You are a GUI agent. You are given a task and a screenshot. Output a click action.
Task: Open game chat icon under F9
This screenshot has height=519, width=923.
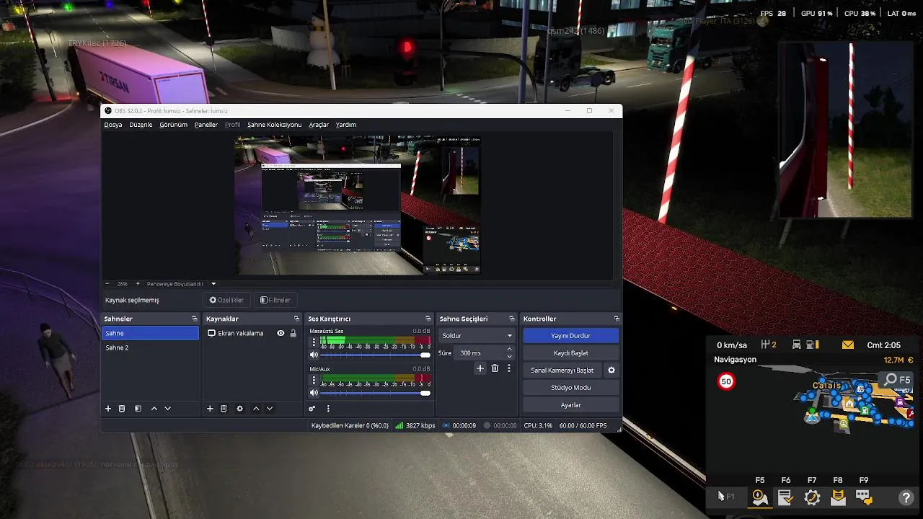(x=864, y=497)
